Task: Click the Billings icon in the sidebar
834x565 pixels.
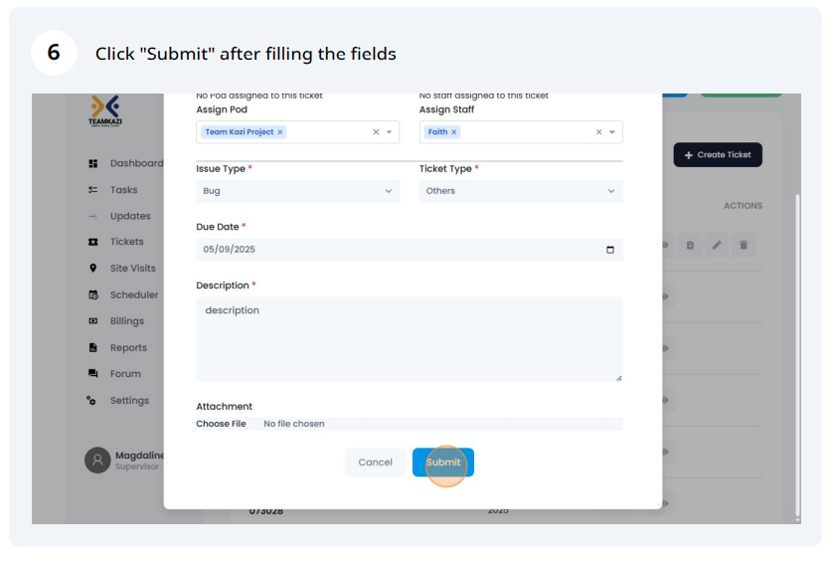Action: [x=93, y=321]
